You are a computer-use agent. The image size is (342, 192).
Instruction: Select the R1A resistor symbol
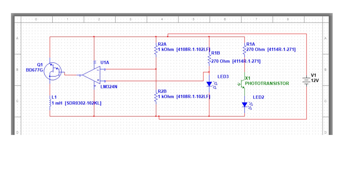(244, 50)
